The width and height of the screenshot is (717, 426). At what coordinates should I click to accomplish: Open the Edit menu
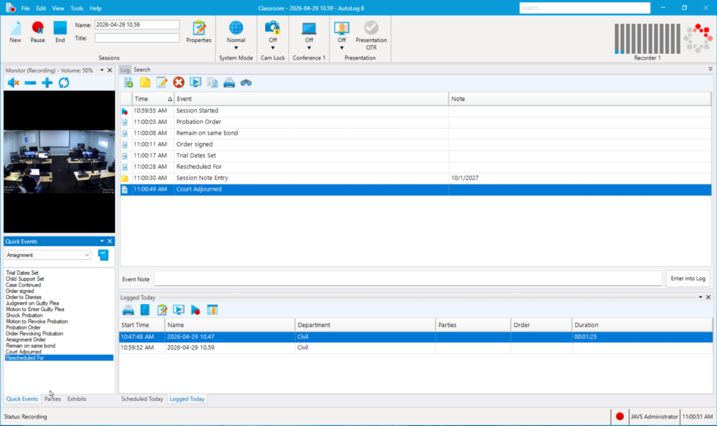[41, 8]
